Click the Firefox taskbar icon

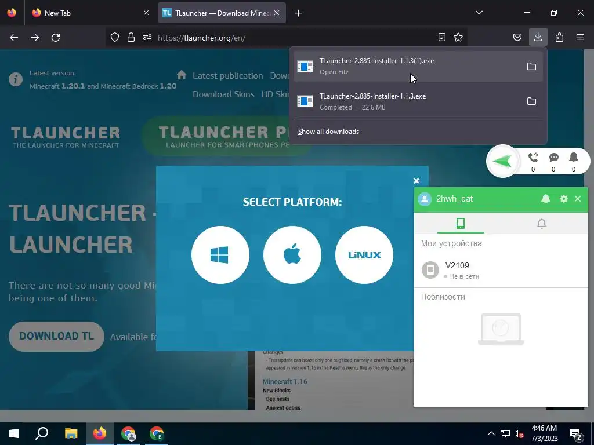(x=100, y=433)
